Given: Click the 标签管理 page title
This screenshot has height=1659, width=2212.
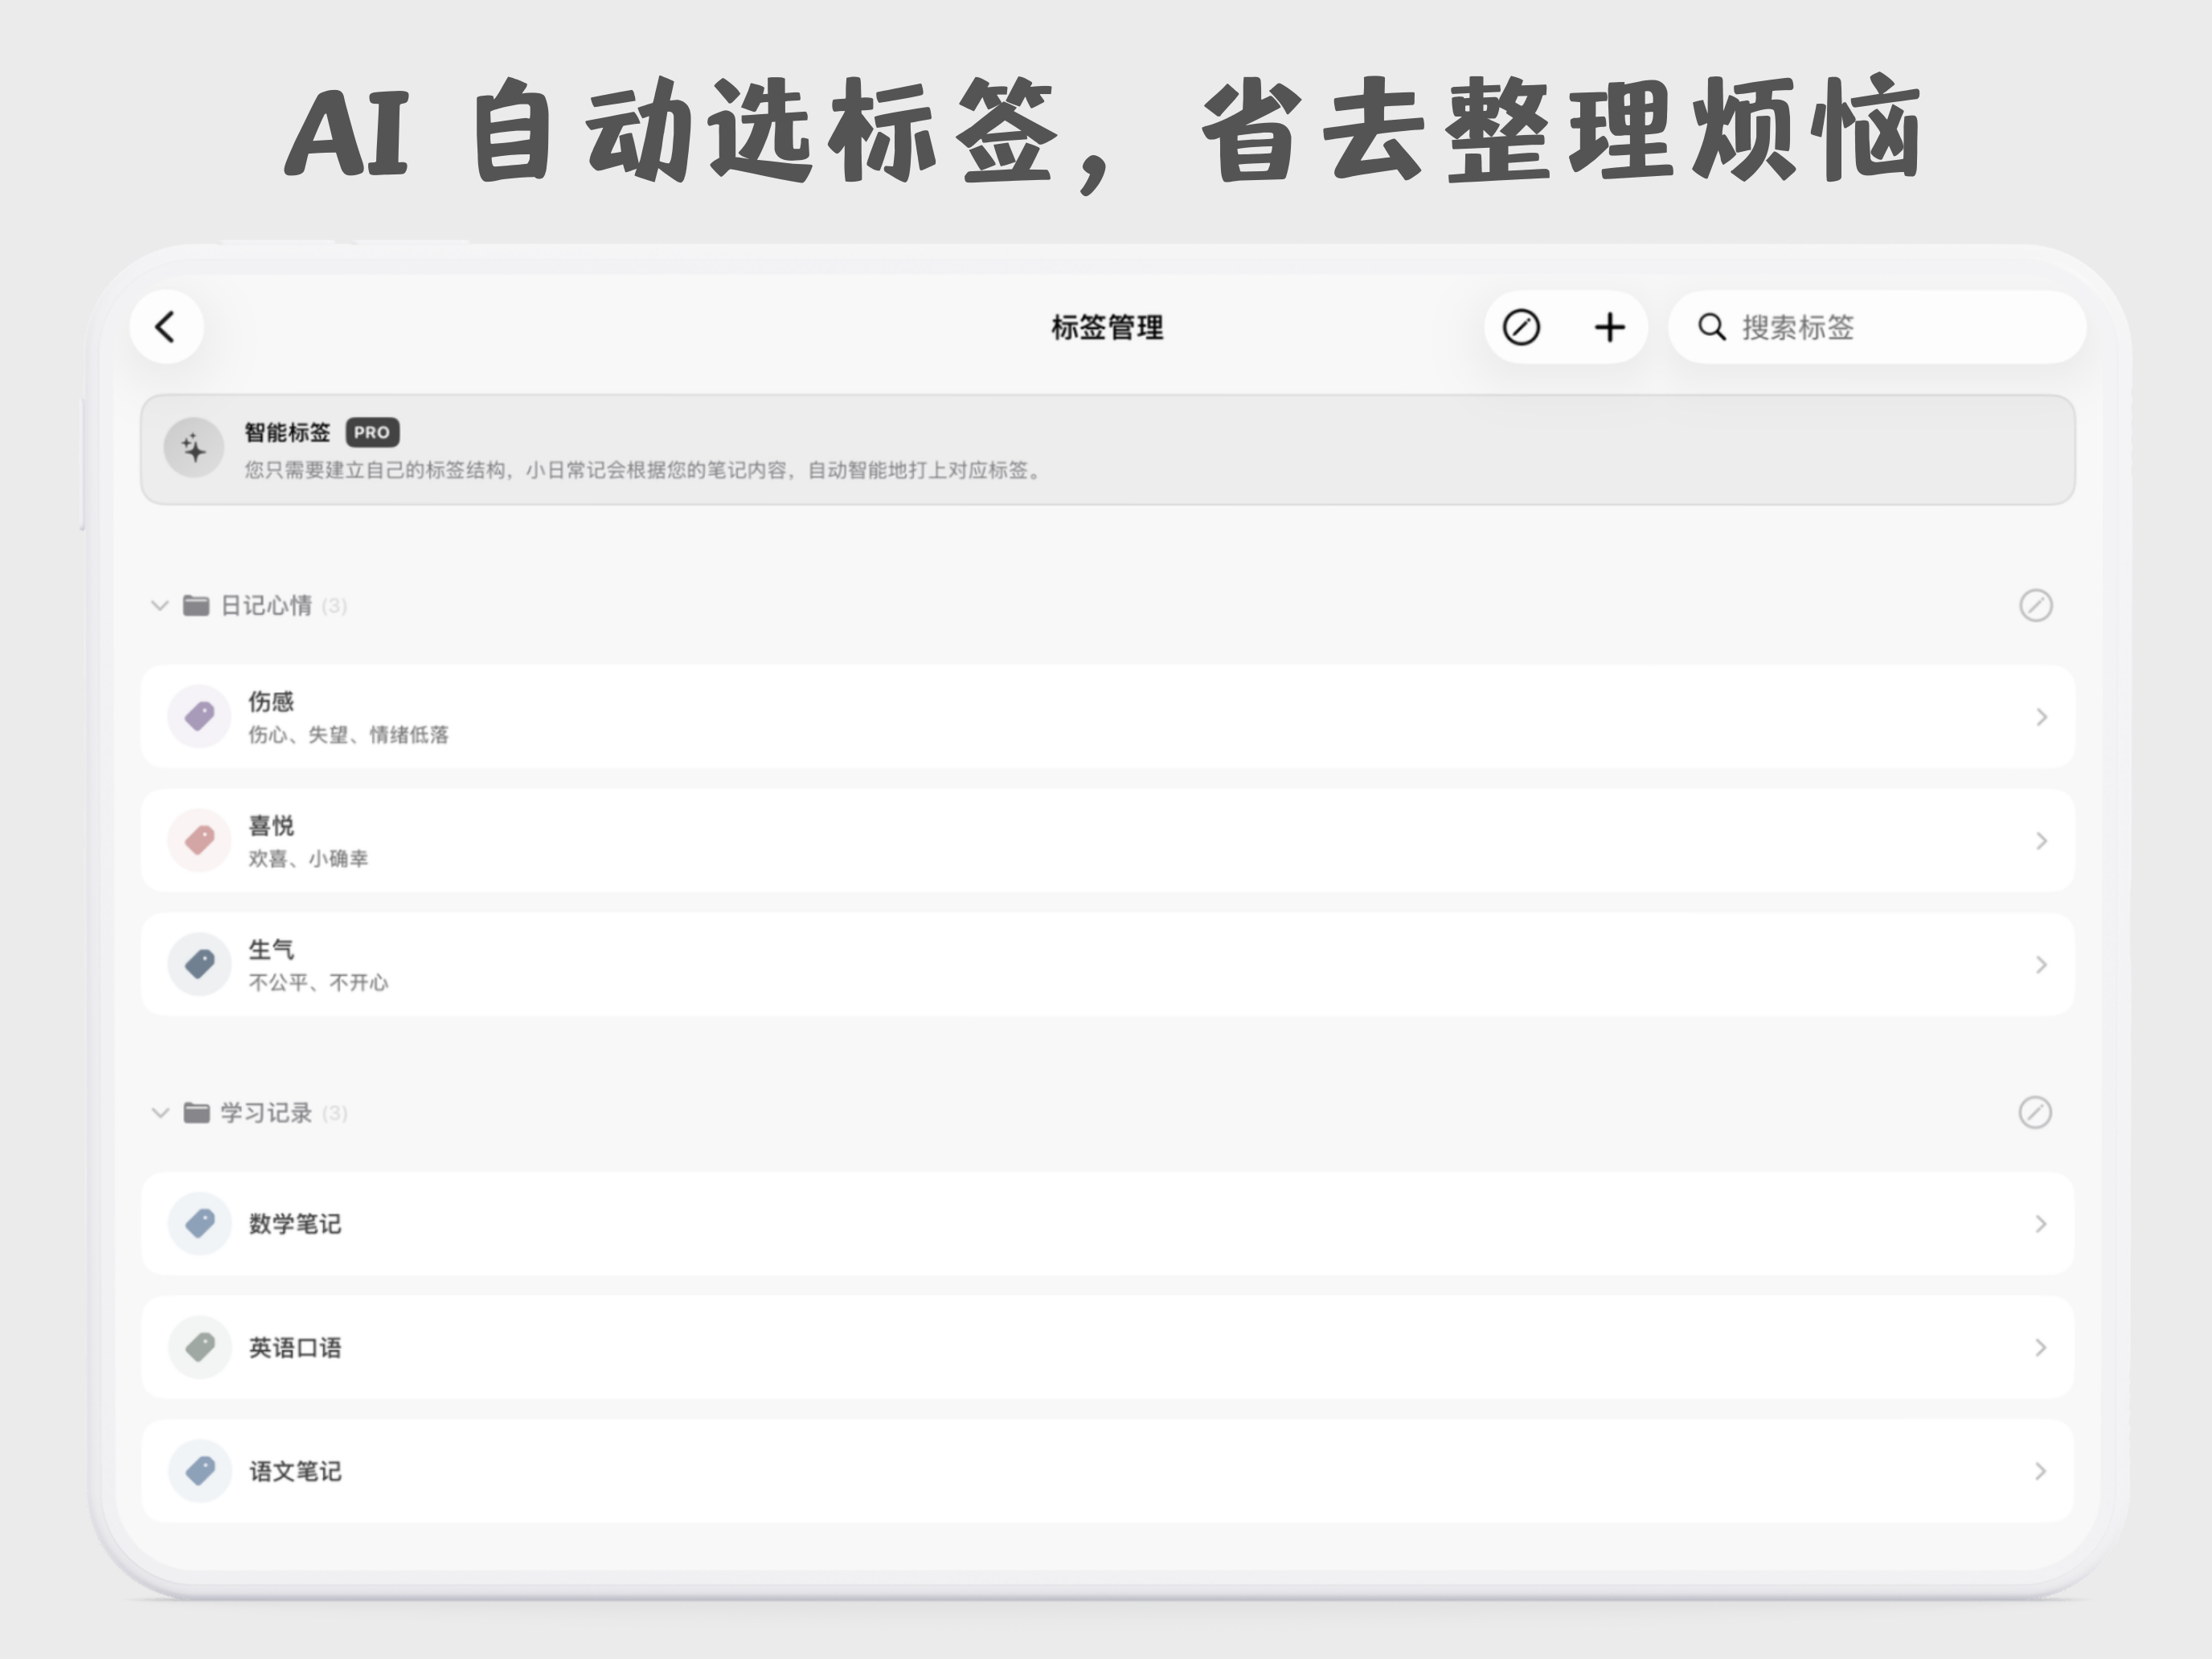Looking at the screenshot, I should click(x=1107, y=327).
